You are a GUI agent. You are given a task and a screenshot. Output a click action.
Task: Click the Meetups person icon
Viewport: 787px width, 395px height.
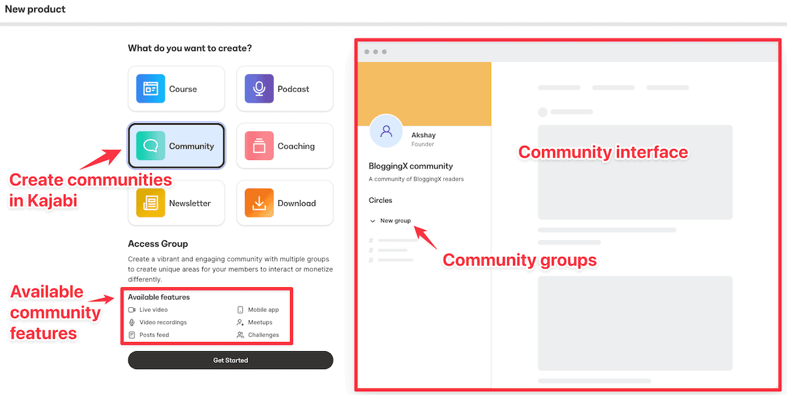[240, 322]
